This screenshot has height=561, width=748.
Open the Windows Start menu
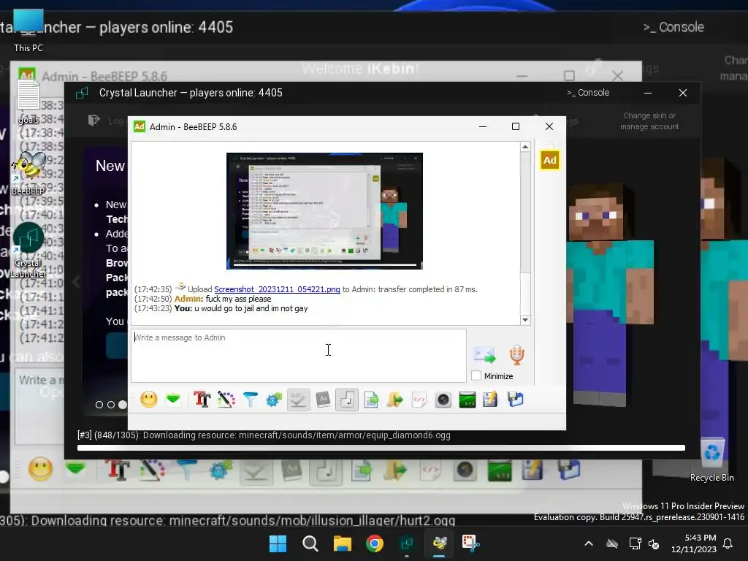(x=278, y=543)
